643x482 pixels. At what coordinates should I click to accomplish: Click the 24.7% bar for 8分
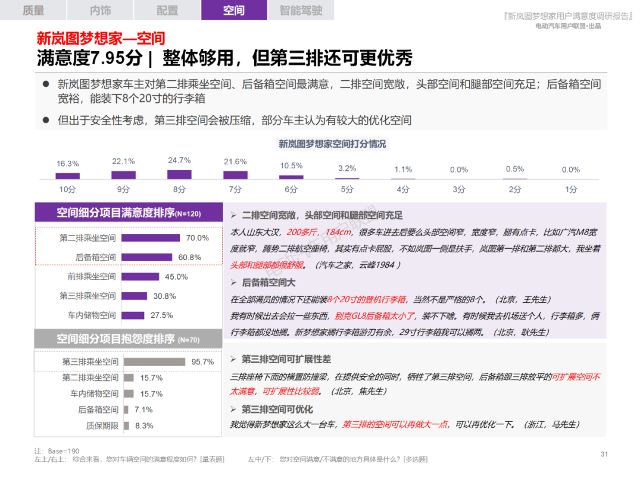pyautogui.click(x=179, y=174)
